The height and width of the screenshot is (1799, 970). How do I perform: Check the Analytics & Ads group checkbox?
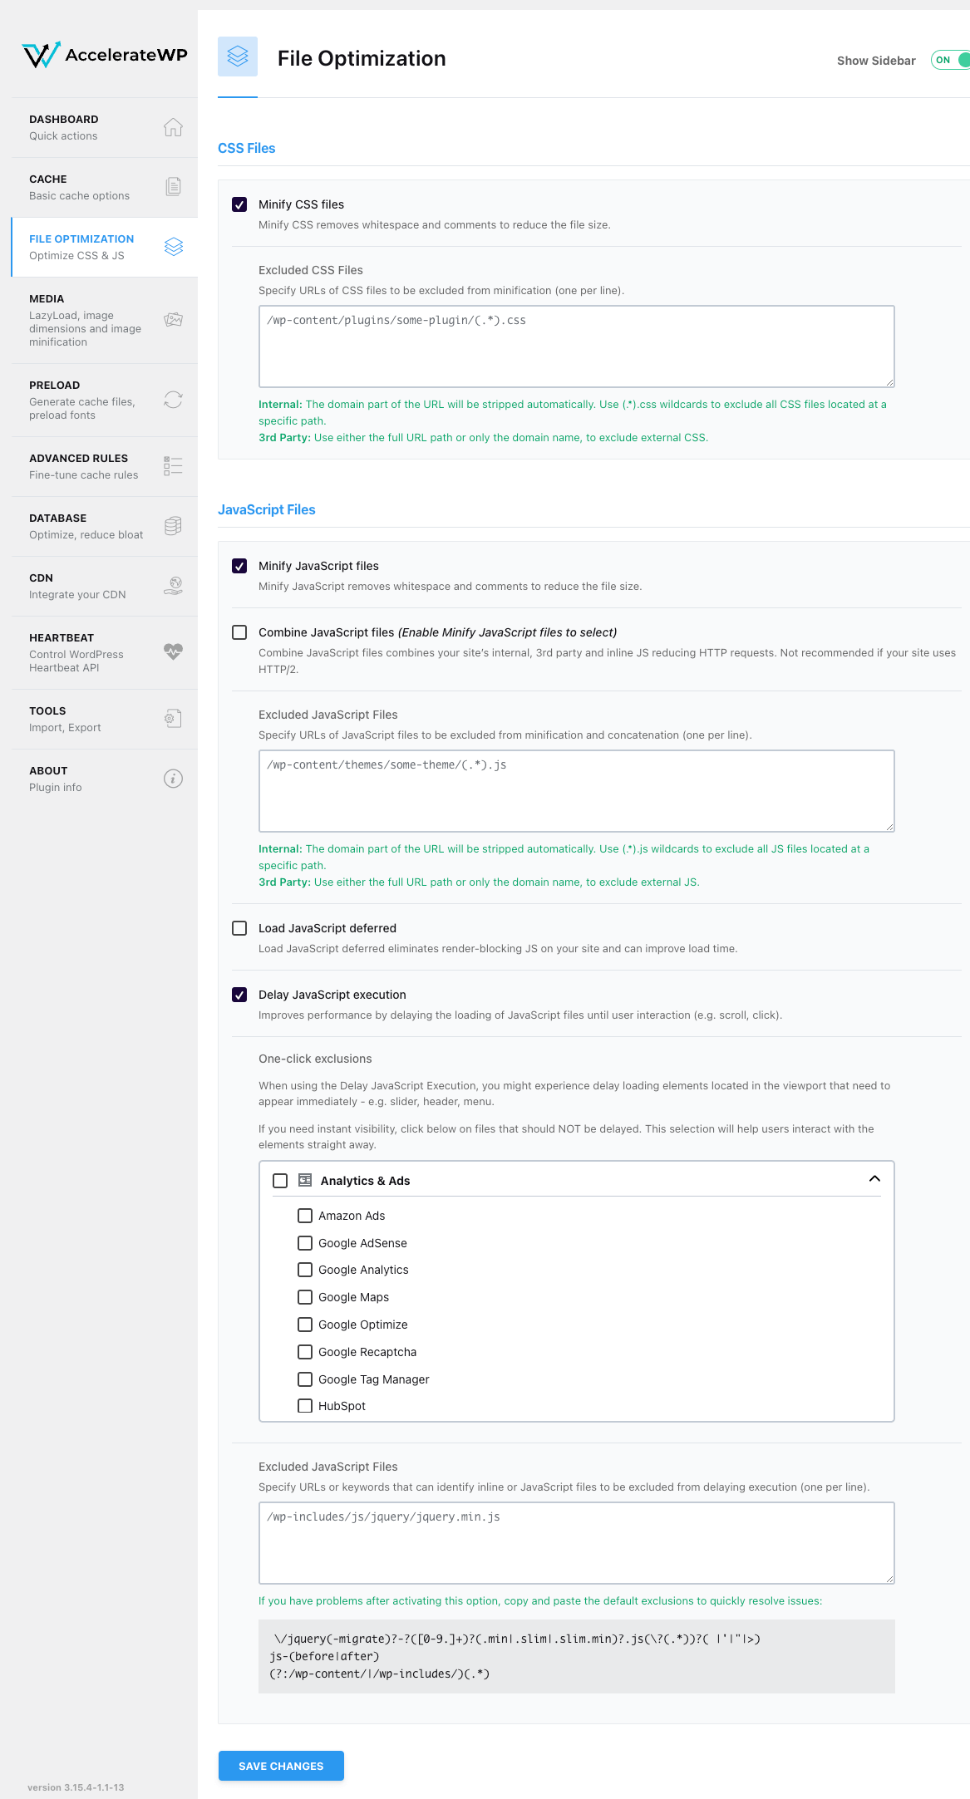point(280,1181)
